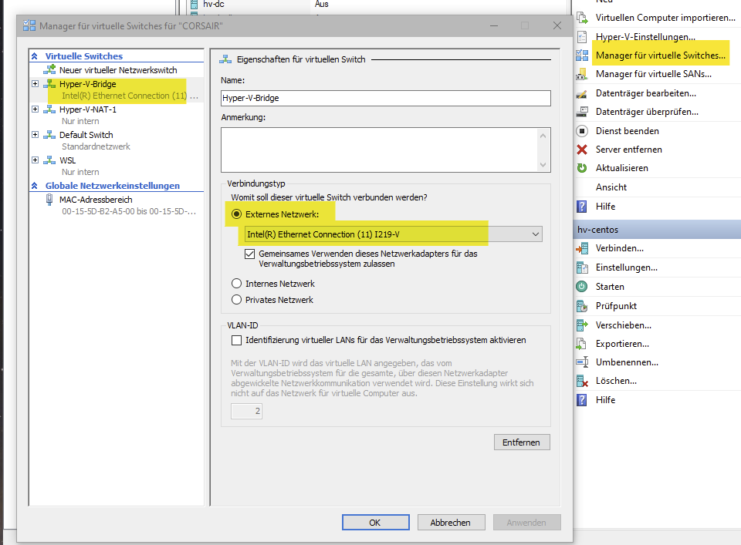
Task: Click the Dienst beenden stop icon
Action: (582, 131)
